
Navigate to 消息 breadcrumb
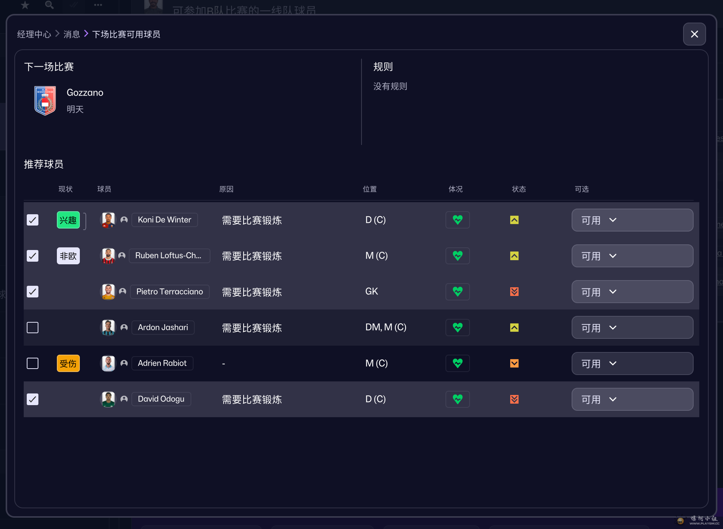[x=72, y=34]
